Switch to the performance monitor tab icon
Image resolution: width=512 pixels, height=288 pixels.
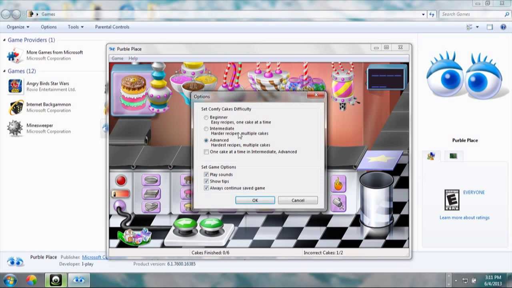pyautogui.click(x=453, y=156)
